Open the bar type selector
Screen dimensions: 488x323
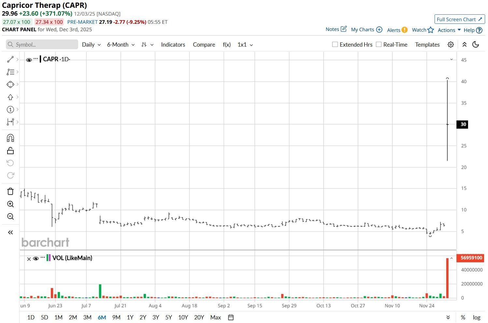[147, 45]
